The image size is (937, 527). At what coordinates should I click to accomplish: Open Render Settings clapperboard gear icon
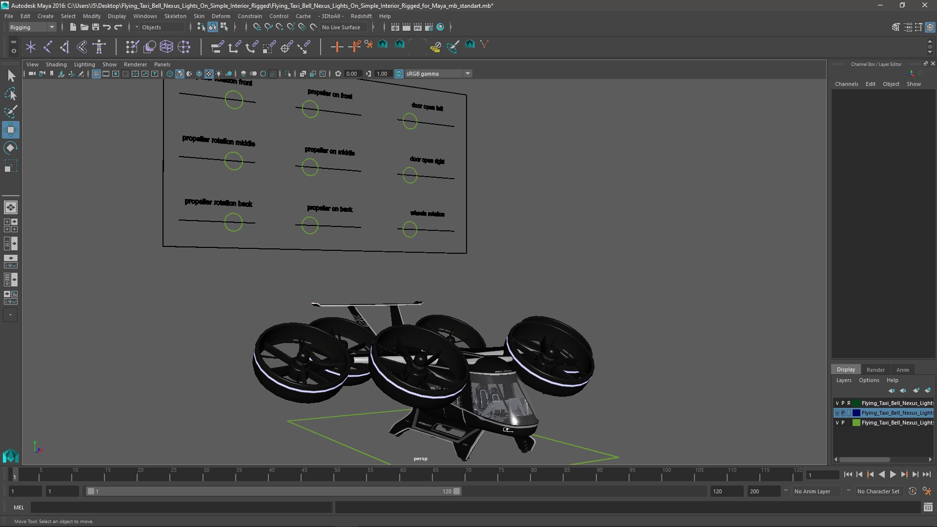click(x=429, y=27)
